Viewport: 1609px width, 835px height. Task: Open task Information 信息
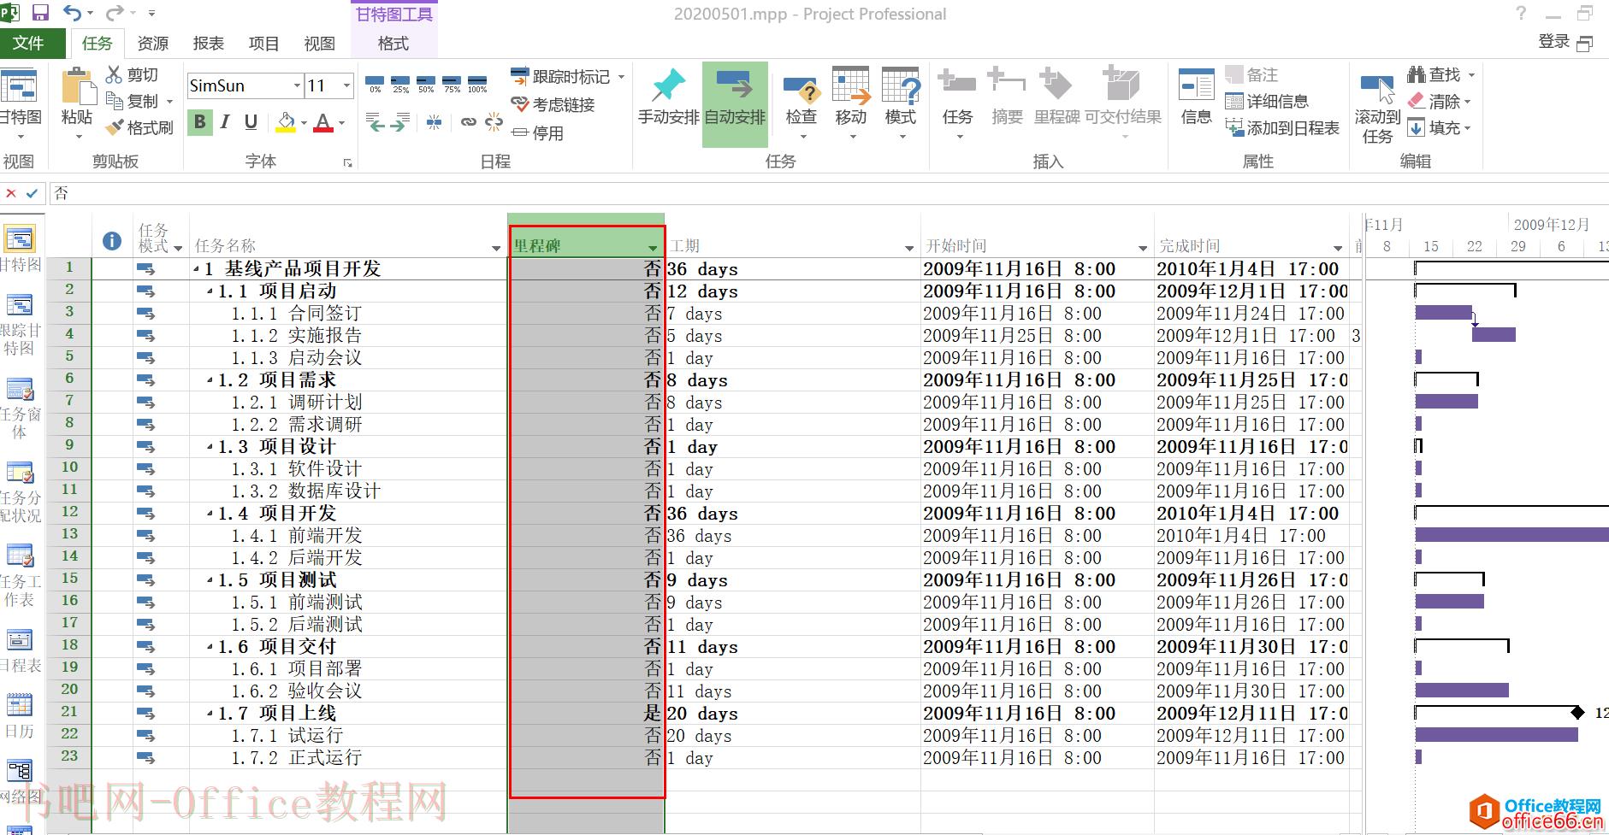coord(1196,97)
